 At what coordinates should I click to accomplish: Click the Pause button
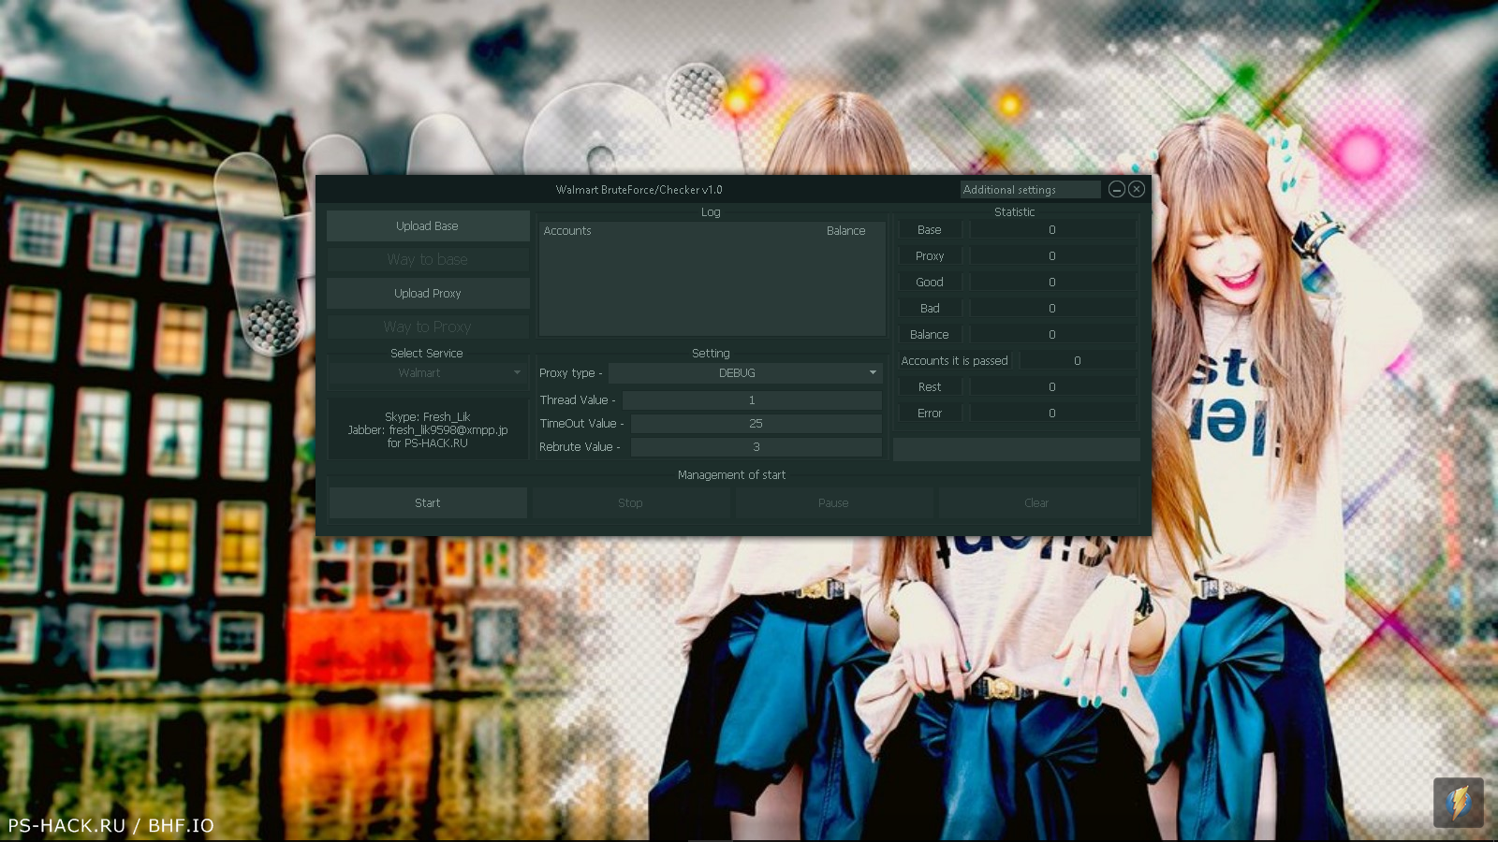coord(833,503)
